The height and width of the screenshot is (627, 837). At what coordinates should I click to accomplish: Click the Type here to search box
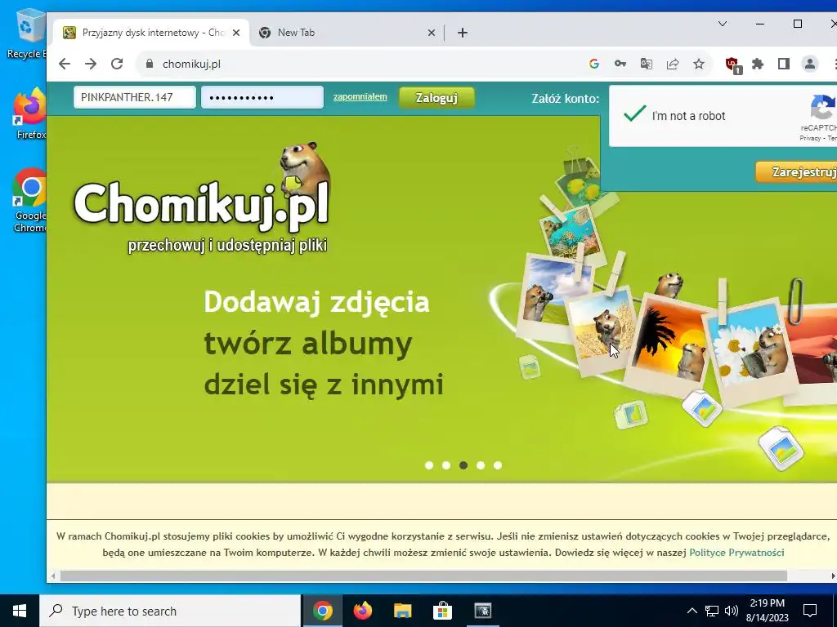click(170, 611)
